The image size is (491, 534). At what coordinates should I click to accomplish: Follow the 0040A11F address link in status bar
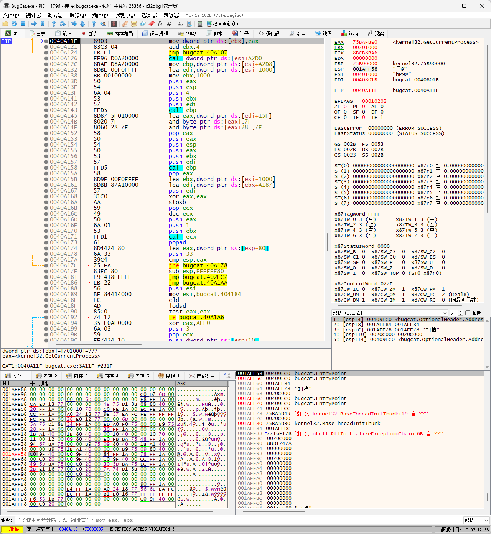tap(68, 529)
